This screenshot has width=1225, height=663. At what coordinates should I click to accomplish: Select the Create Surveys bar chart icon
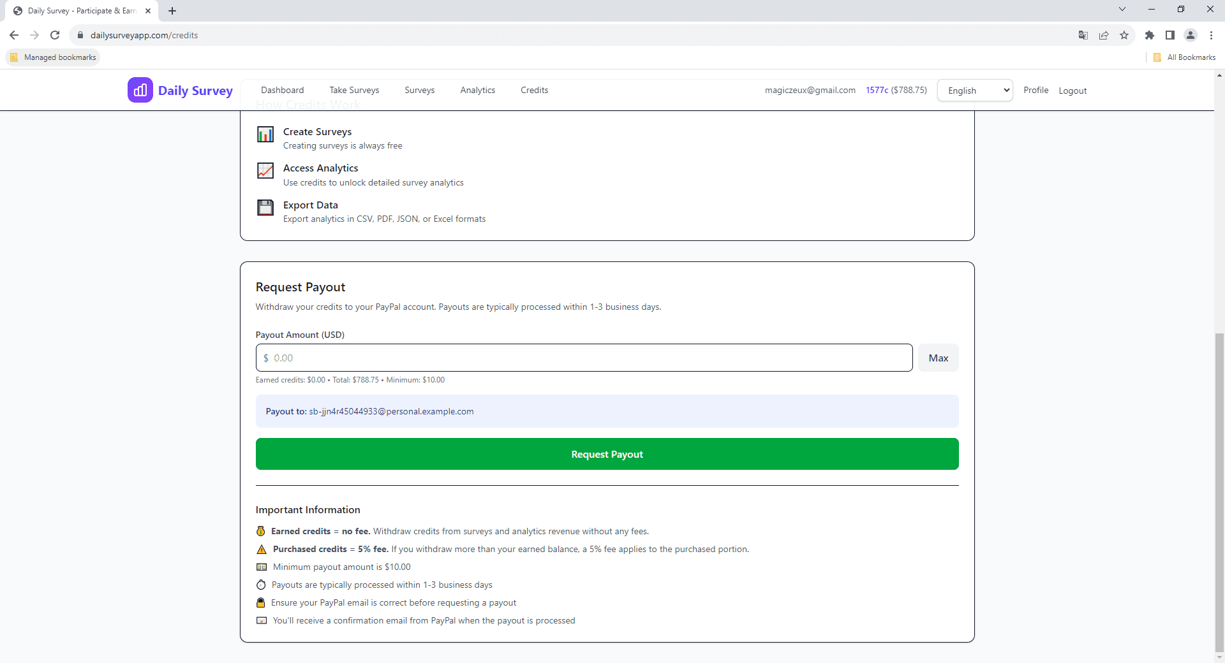[x=265, y=135]
